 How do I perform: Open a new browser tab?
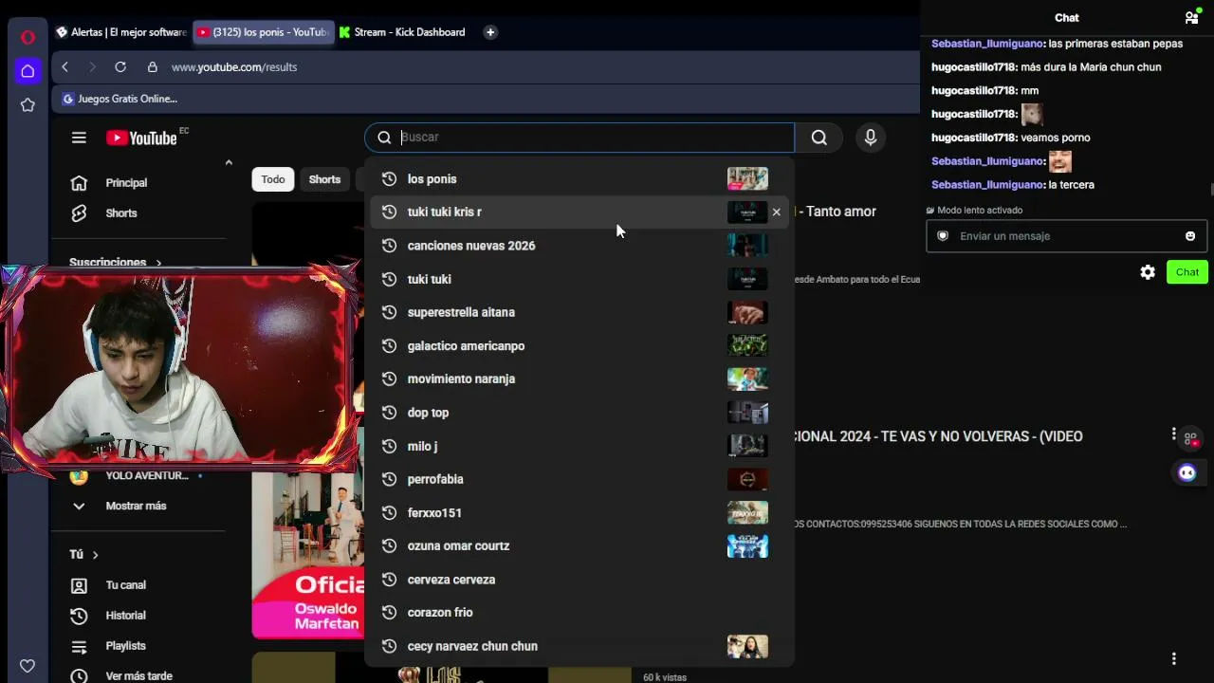pyautogui.click(x=490, y=32)
